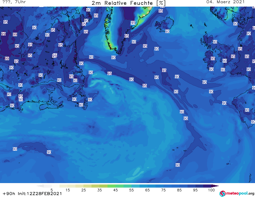Pick the pale cream swatch above the 15 label

64,186
